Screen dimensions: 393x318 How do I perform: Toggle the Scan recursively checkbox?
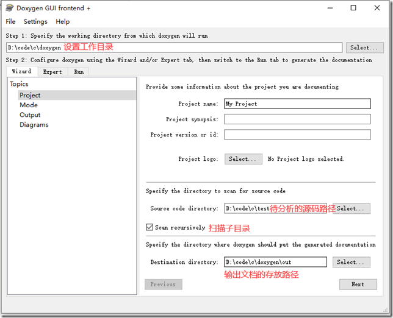[x=150, y=227]
